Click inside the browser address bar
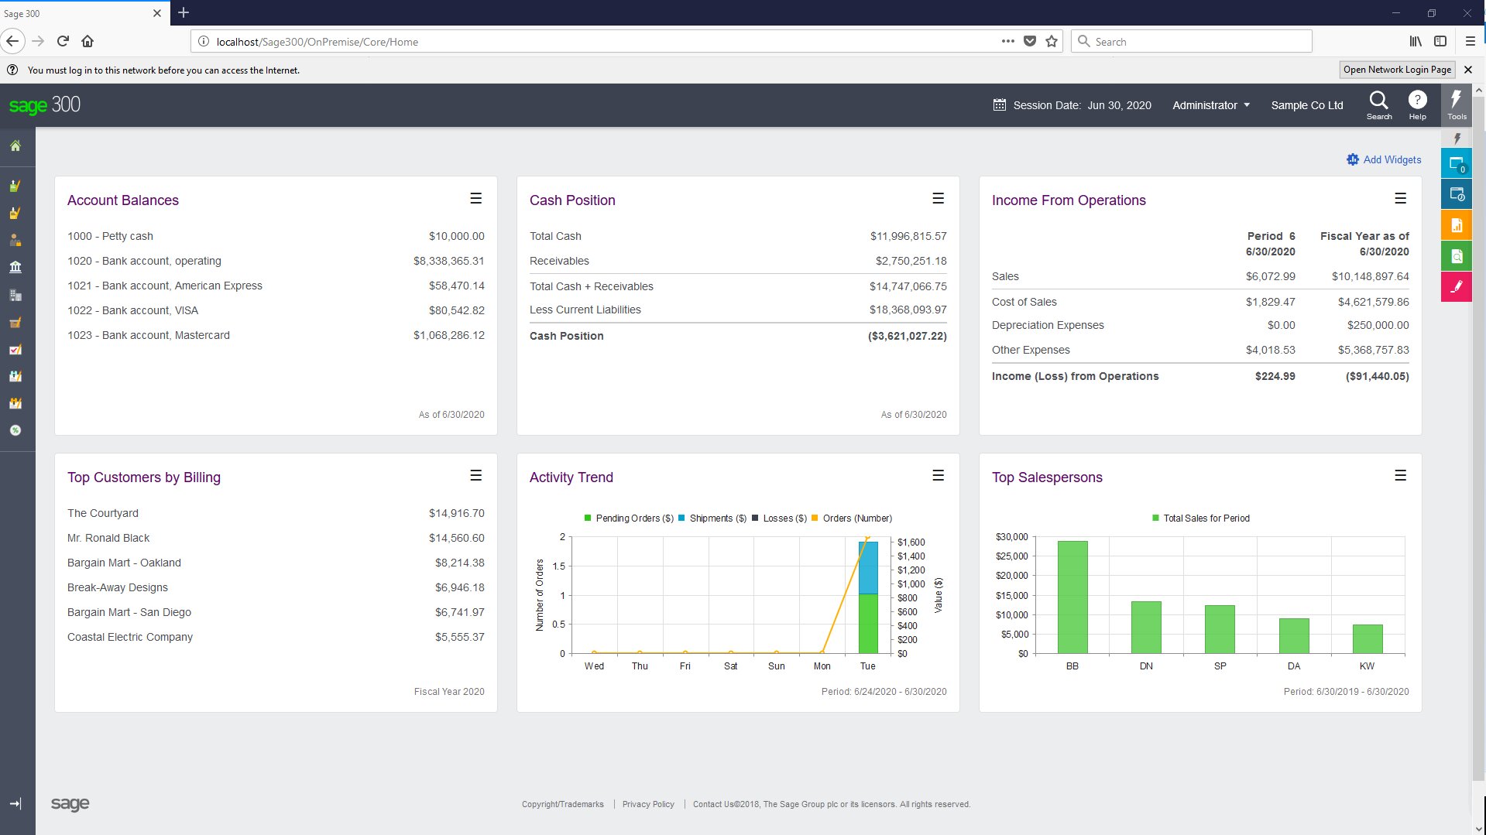 point(542,41)
